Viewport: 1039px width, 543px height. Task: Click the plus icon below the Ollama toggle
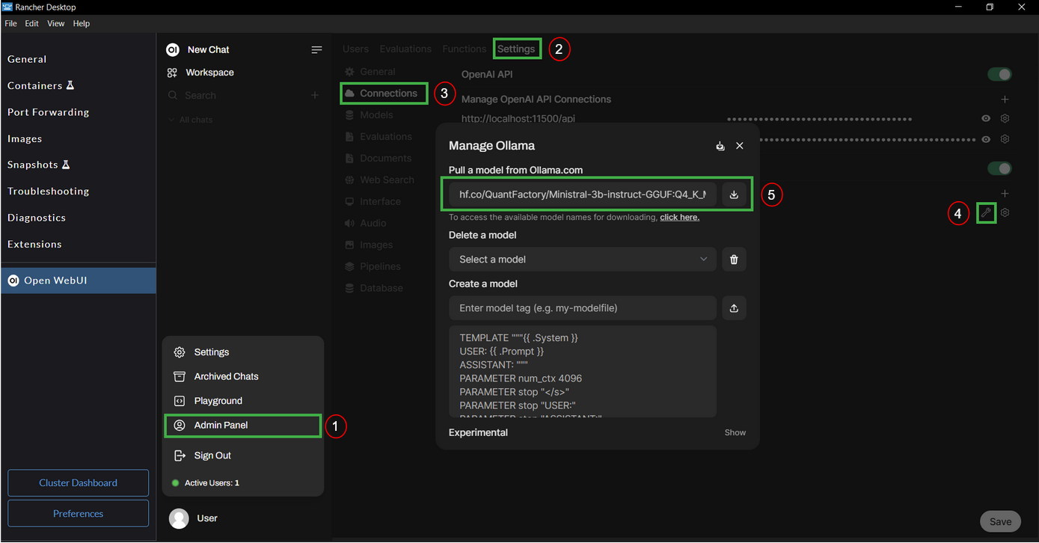pos(1005,194)
